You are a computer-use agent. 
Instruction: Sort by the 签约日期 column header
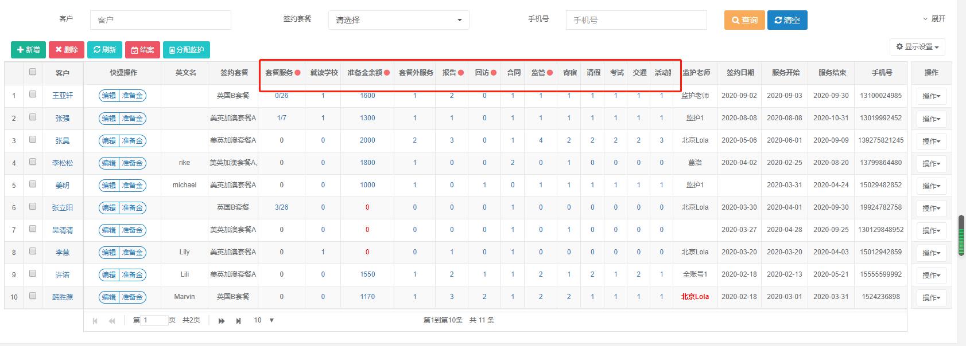740,73
